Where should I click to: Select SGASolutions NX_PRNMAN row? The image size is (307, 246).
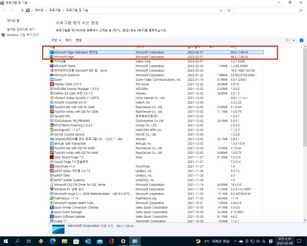pyautogui.click(x=156, y=121)
